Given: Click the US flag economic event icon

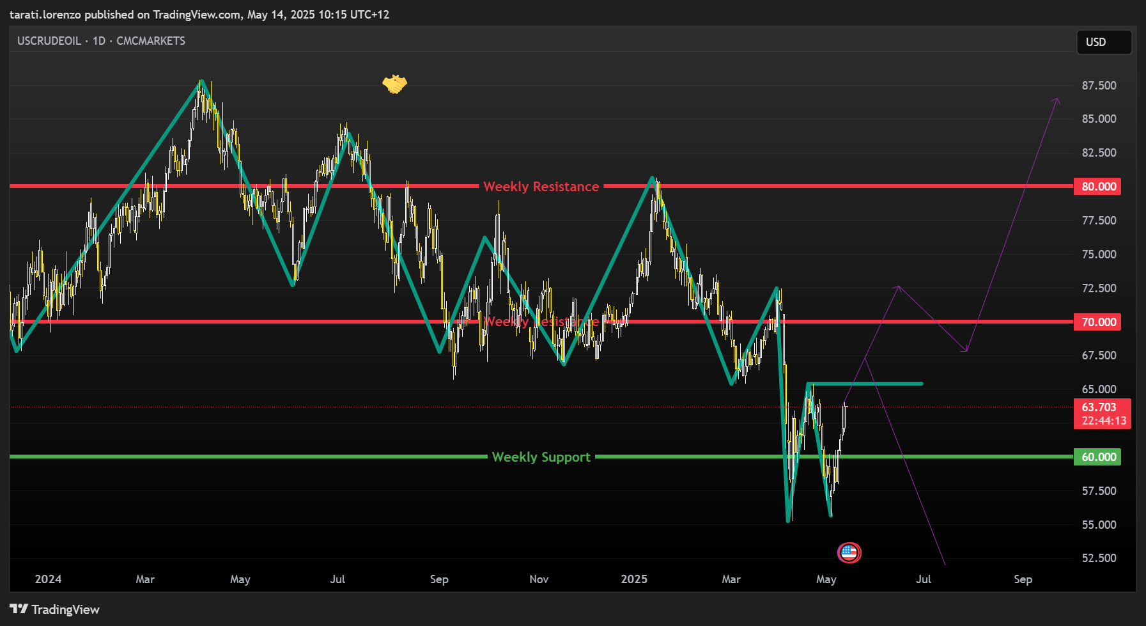Looking at the screenshot, I should (849, 552).
